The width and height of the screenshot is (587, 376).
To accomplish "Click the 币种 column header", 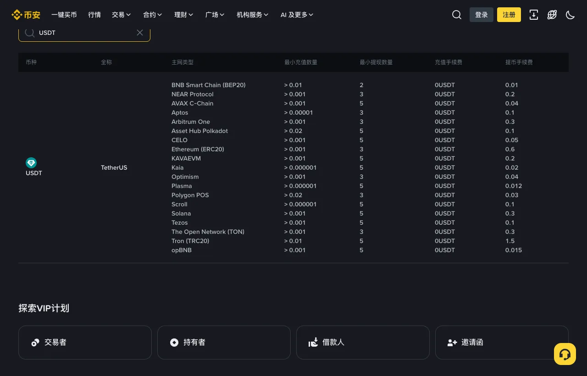I will pyautogui.click(x=31, y=62).
